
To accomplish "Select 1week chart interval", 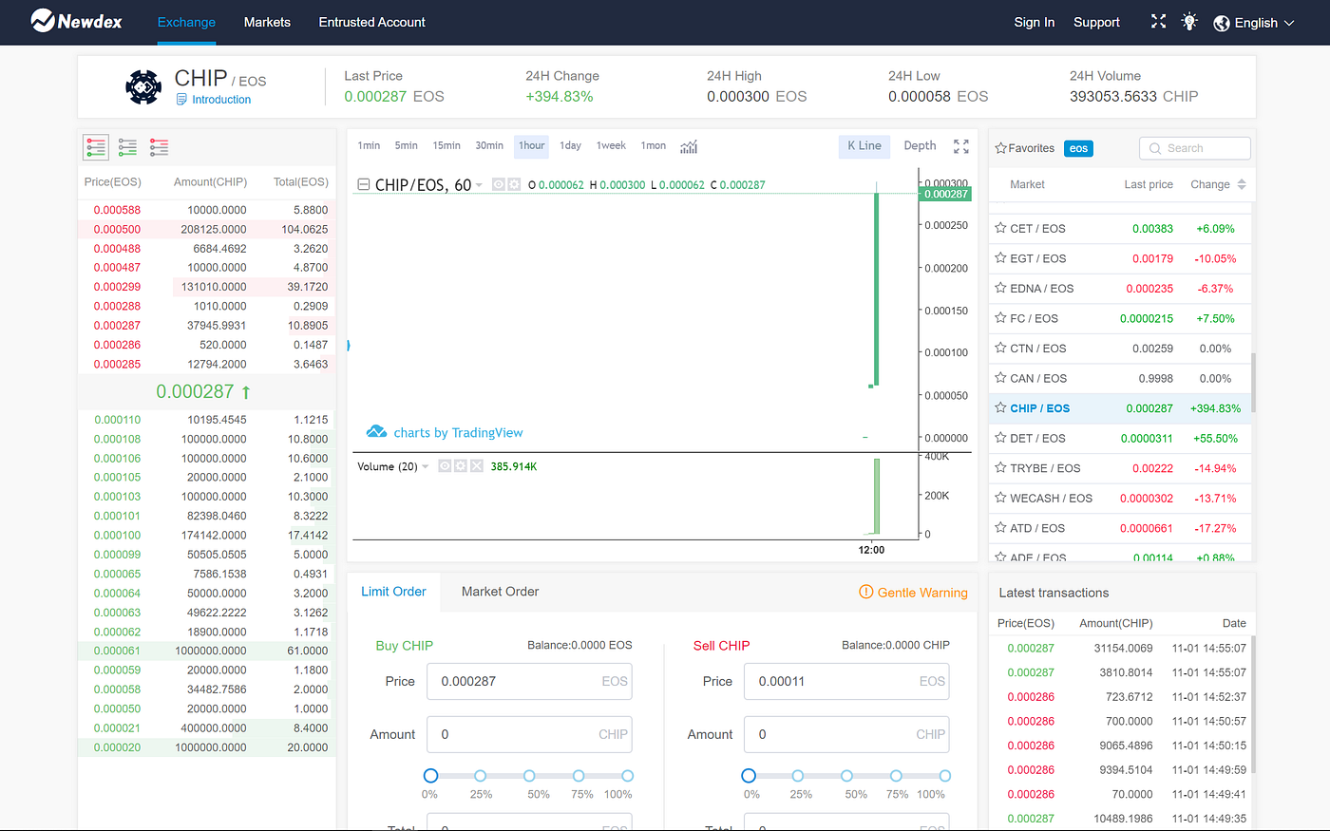I will click(611, 145).
